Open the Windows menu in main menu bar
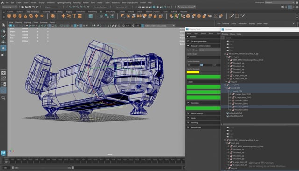 coord(50,3)
